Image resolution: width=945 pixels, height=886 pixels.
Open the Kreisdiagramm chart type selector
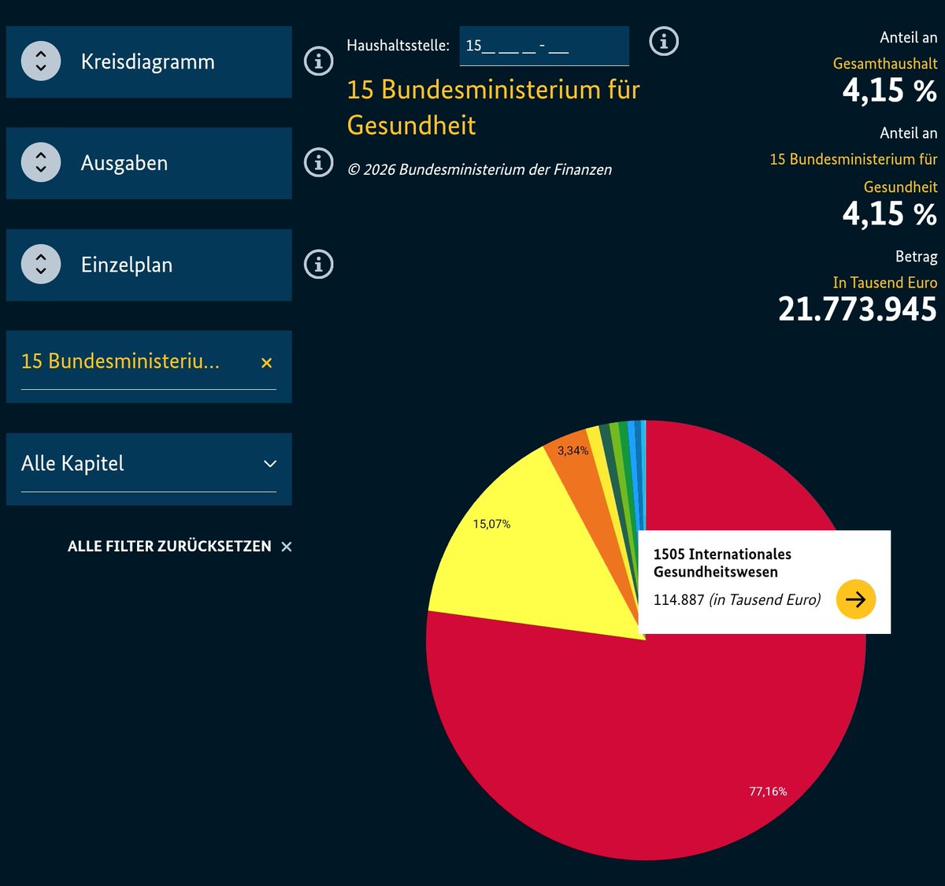pos(149,61)
